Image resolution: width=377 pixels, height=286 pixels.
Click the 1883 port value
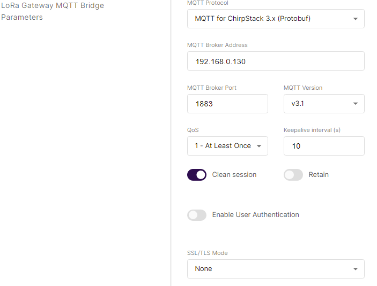pyautogui.click(x=204, y=104)
